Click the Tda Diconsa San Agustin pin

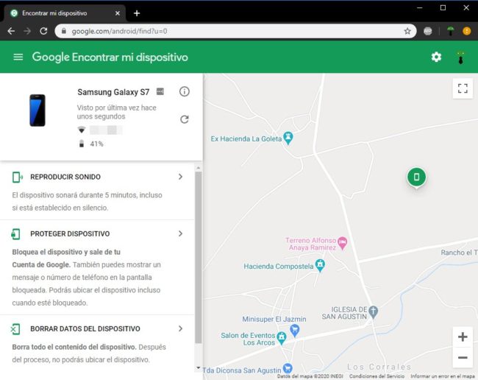288,368
